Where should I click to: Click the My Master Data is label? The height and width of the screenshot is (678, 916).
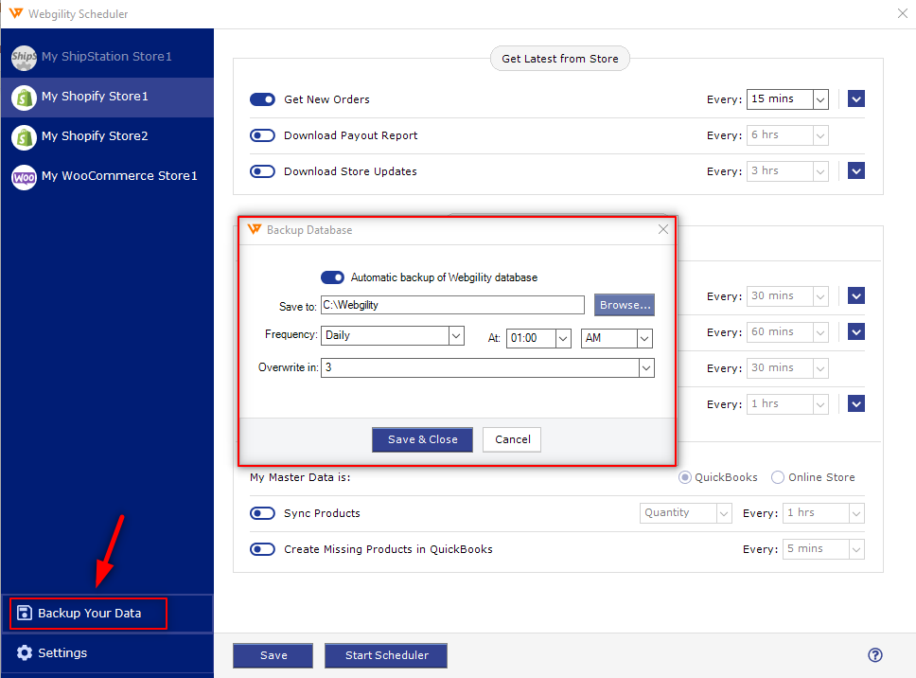click(300, 477)
